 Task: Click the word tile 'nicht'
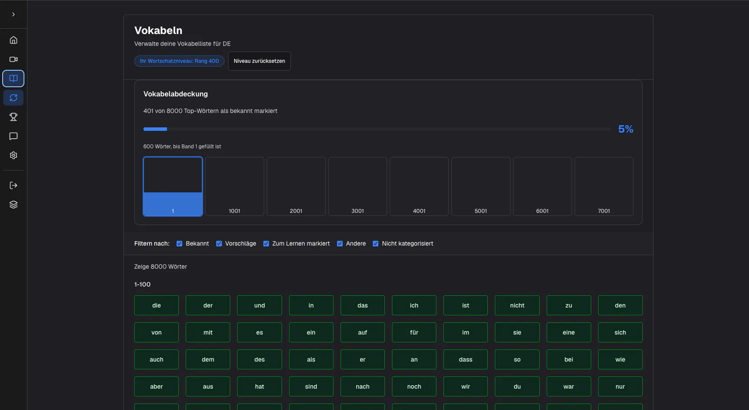coord(517,305)
